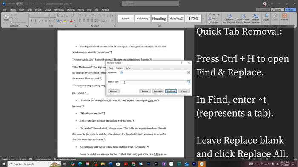
Task: Switch to Find tab in Find and Replace
Action: pyautogui.click(x=111, y=68)
